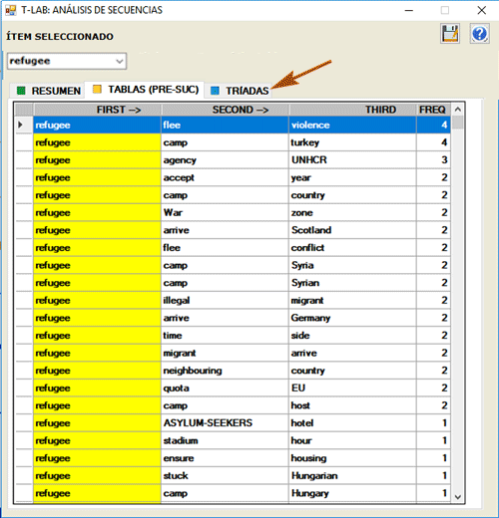Viewport: 499px width, 518px height.
Task: Sort by the FREQ column header
Action: point(433,110)
